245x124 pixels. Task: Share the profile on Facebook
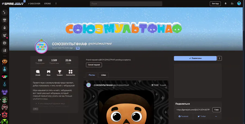pos(183,116)
